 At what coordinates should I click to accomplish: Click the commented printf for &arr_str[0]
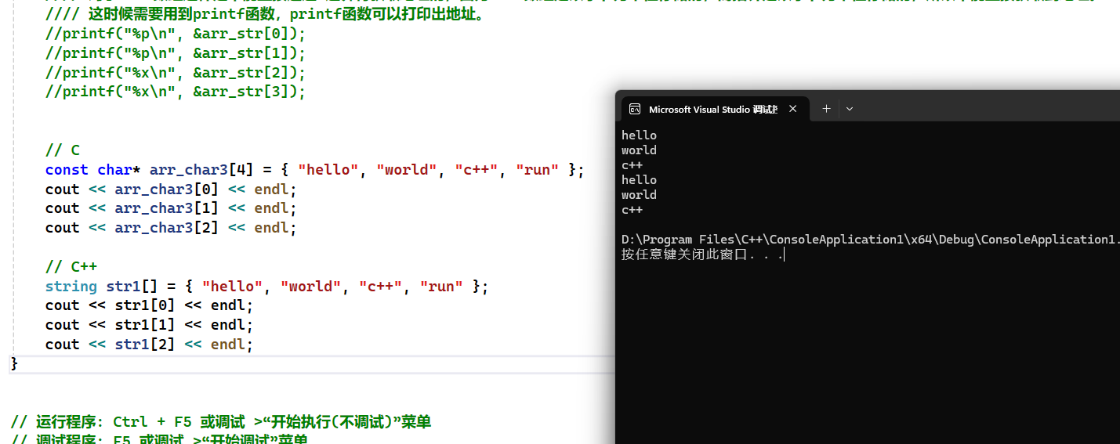click(175, 34)
